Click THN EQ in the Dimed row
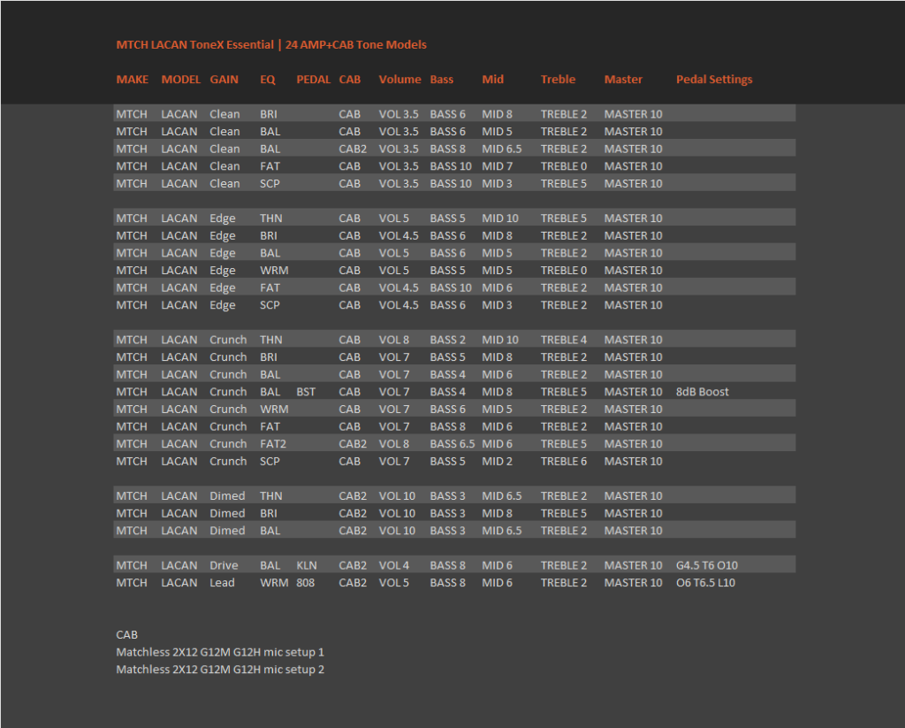Image resolution: width=905 pixels, height=728 pixels. click(x=270, y=495)
